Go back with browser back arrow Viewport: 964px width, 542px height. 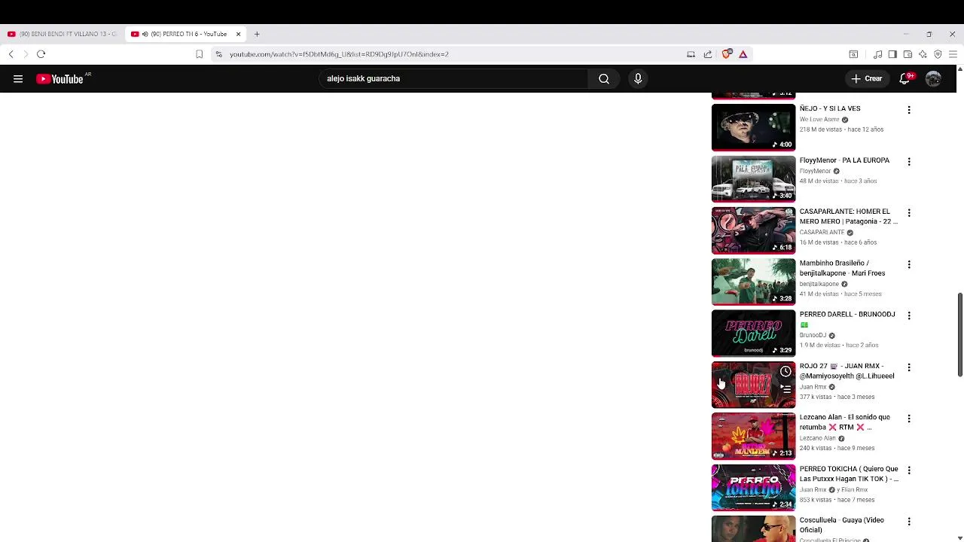[x=11, y=54]
